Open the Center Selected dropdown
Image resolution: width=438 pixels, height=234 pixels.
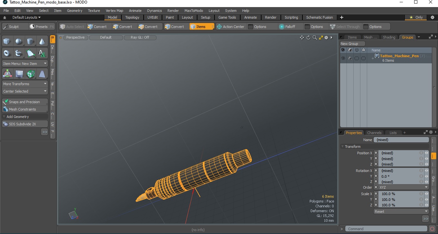[25, 91]
